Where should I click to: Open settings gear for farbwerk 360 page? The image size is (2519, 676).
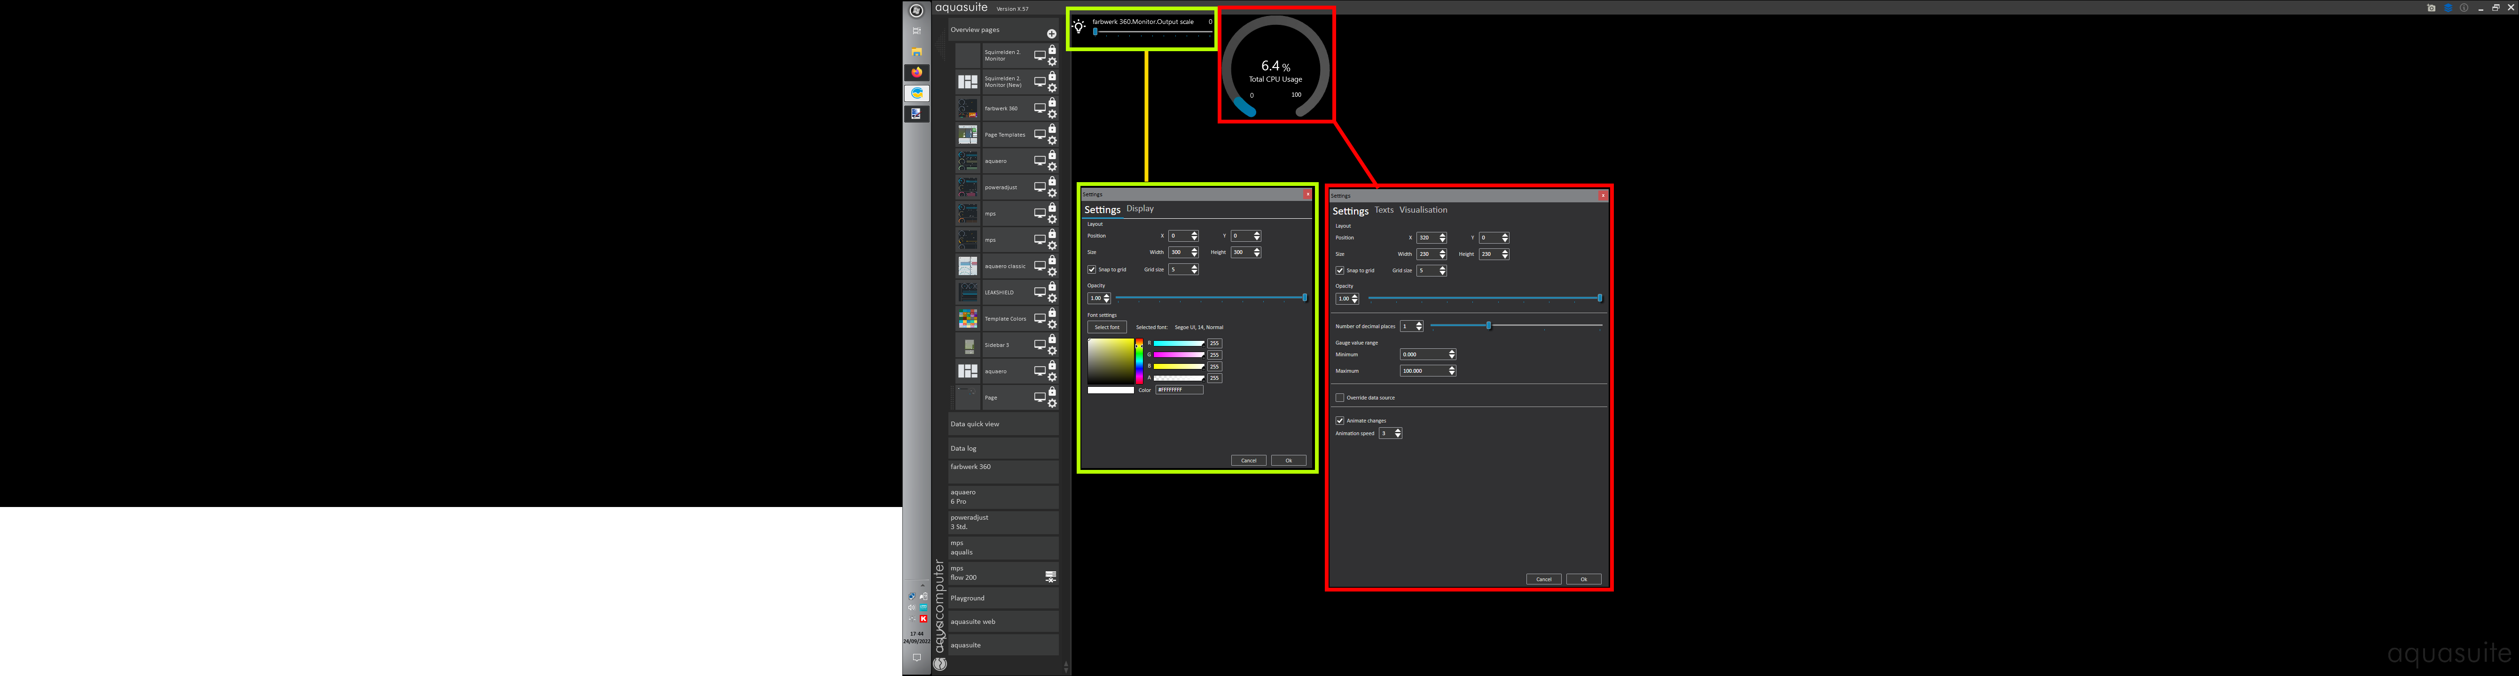[x=1052, y=114]
